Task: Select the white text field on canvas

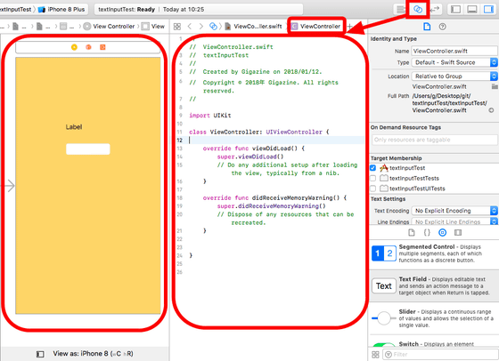Action: click(88, 148)
